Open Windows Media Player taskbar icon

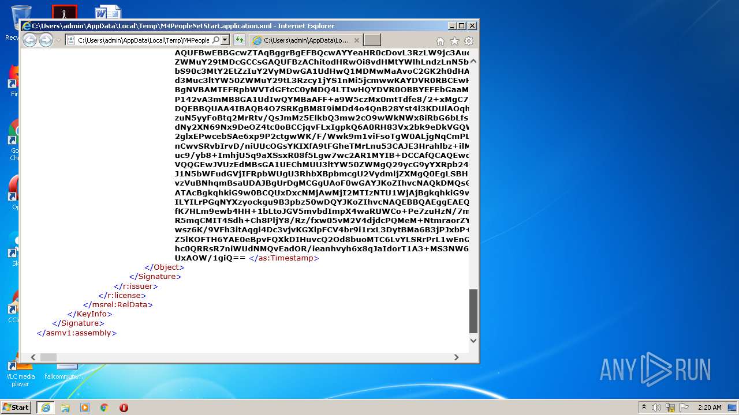pyautogui.click(x=85, y=407)
